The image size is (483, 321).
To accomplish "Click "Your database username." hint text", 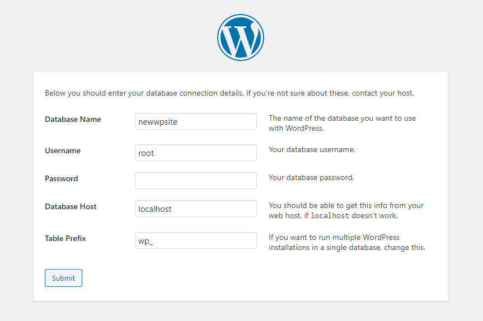I will (312, 150).
